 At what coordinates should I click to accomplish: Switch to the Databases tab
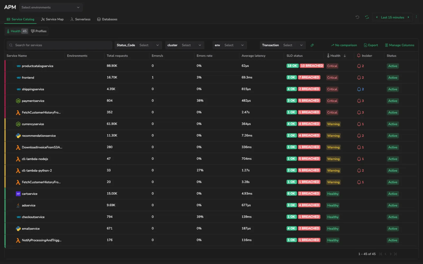pyautogui.click(x=107, y=19)
